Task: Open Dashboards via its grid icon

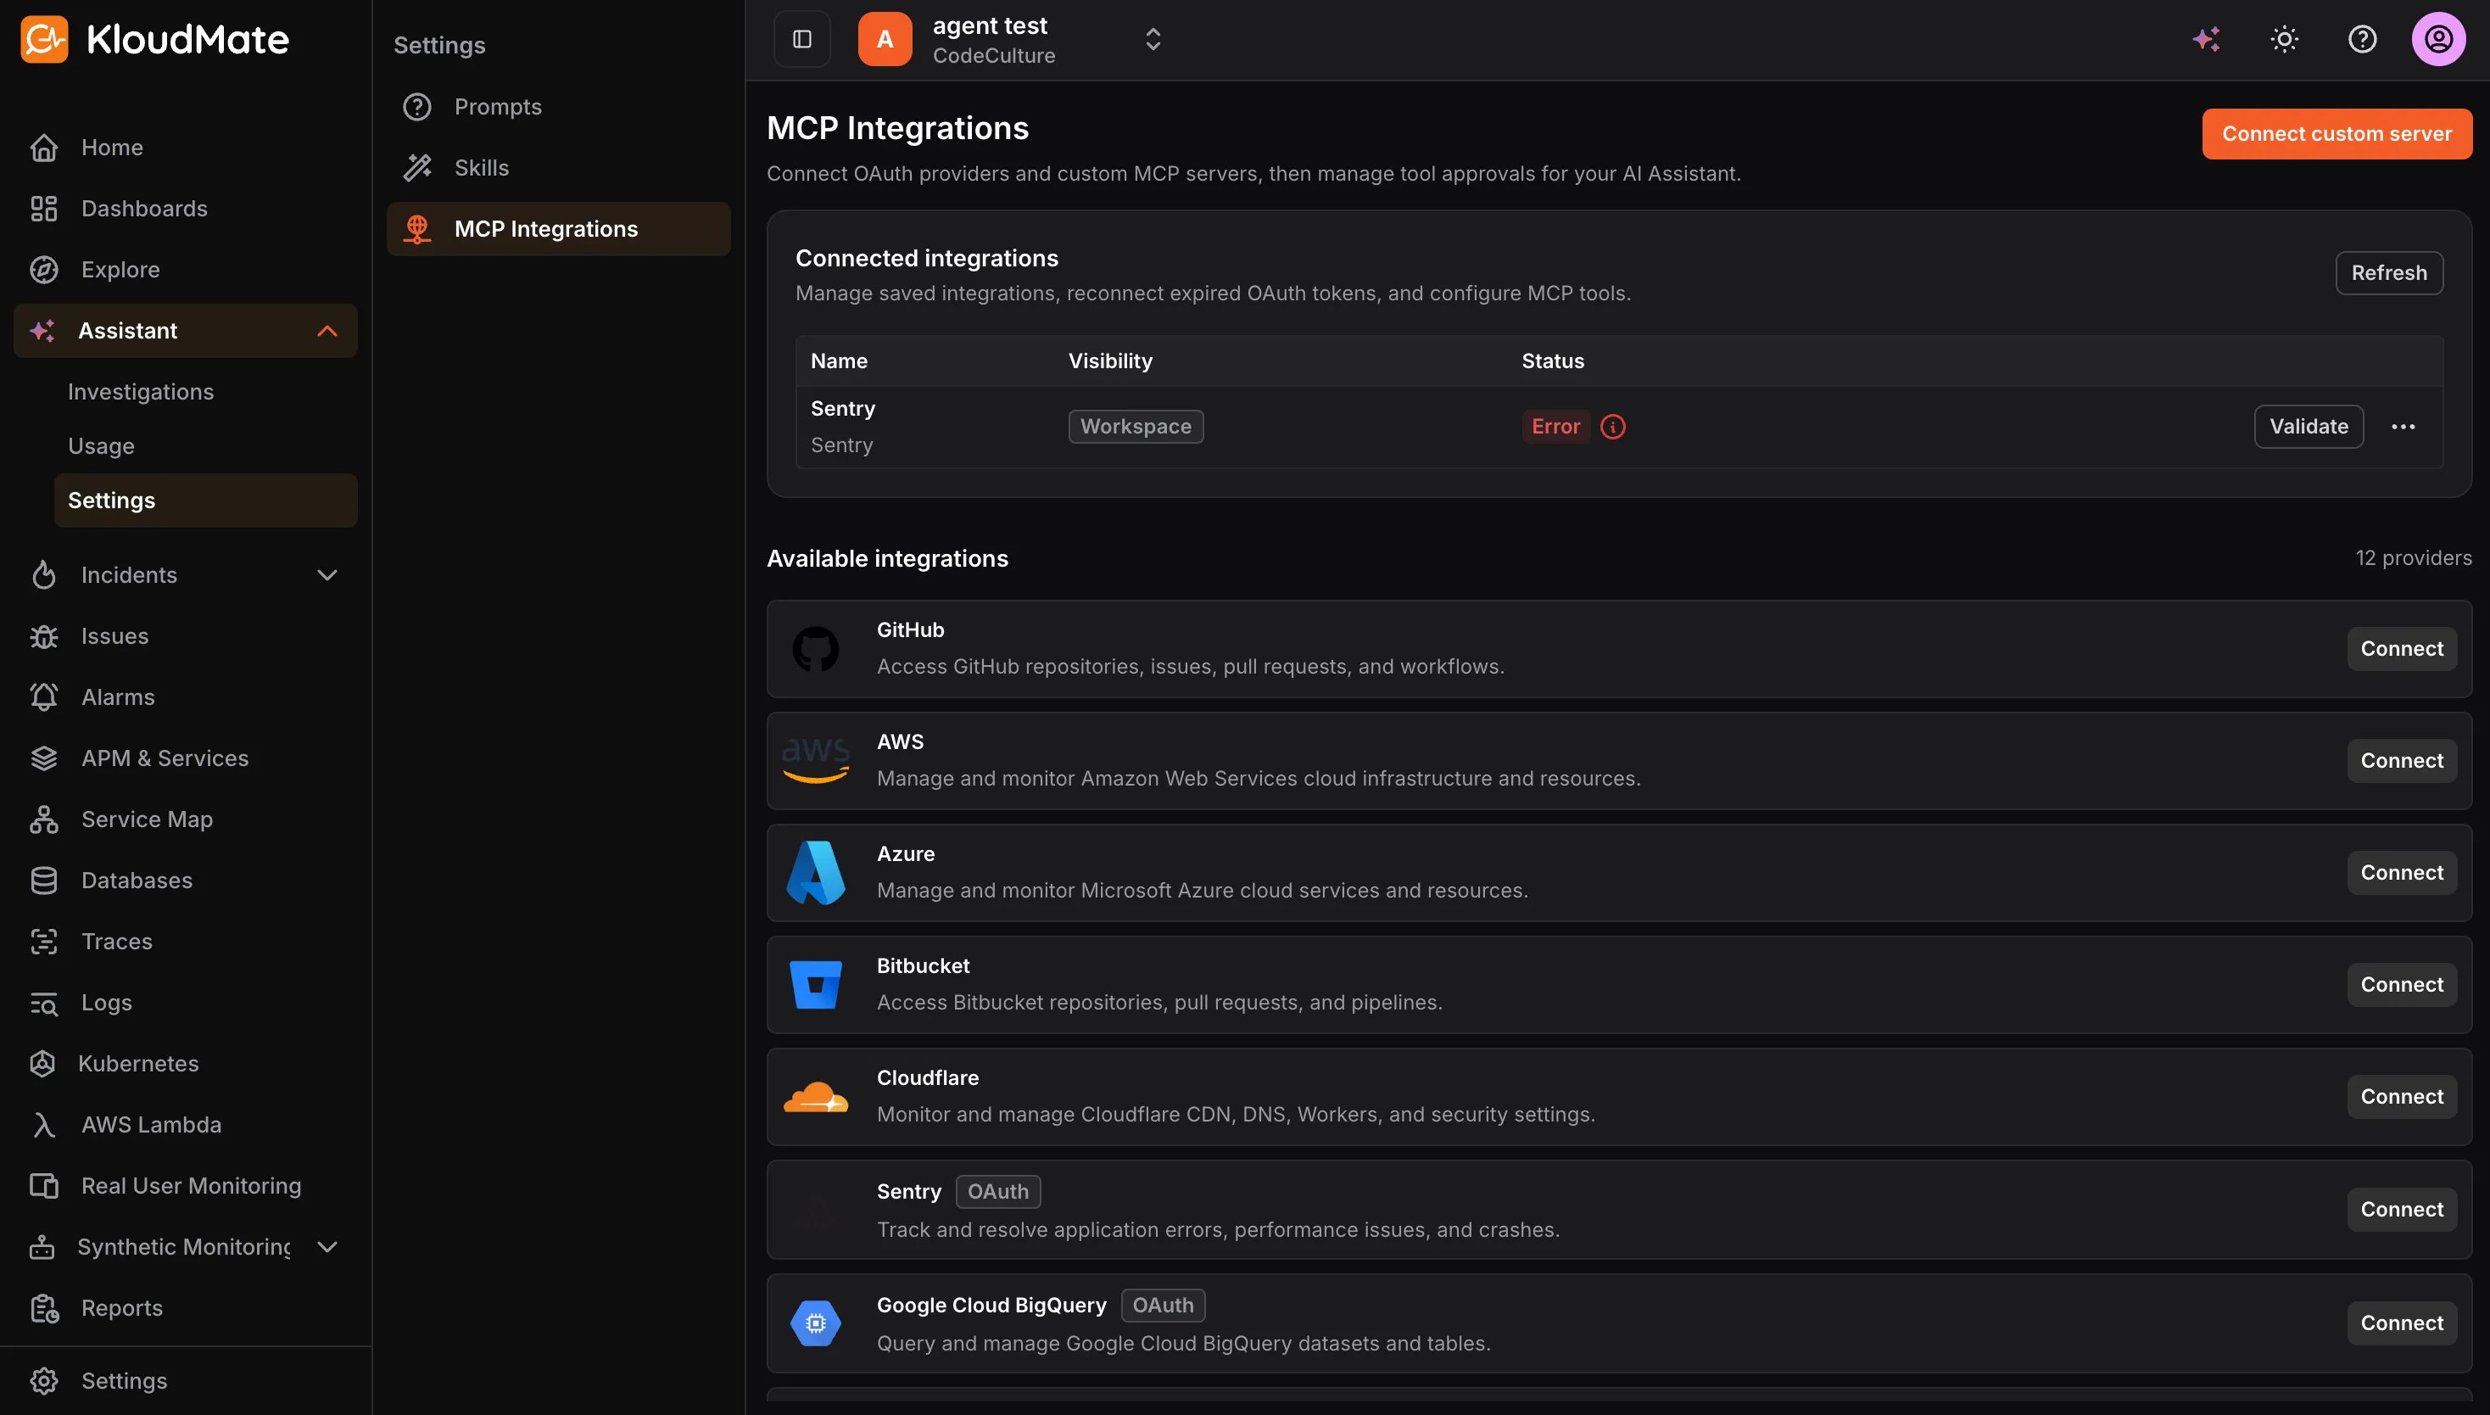Action: (x=44, y=209)
